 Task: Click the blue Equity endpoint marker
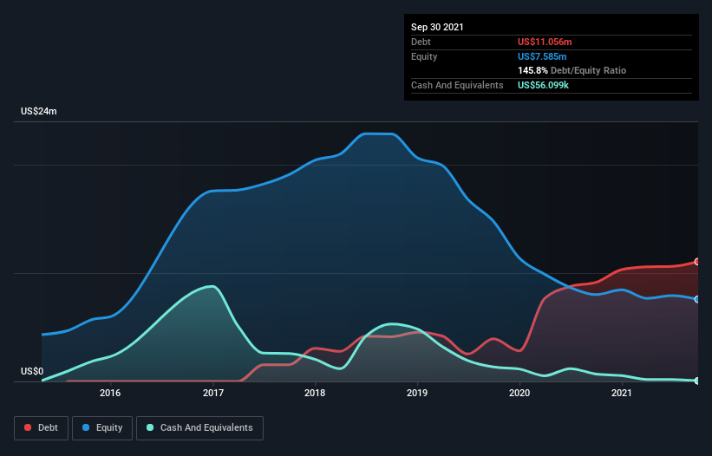click(697, 299)
